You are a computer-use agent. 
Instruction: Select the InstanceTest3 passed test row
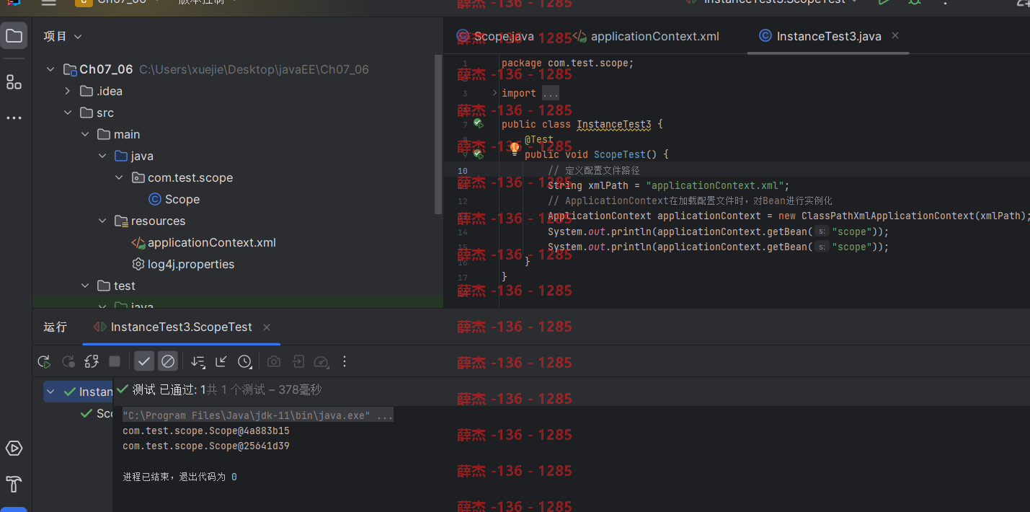tap(78, 392)
